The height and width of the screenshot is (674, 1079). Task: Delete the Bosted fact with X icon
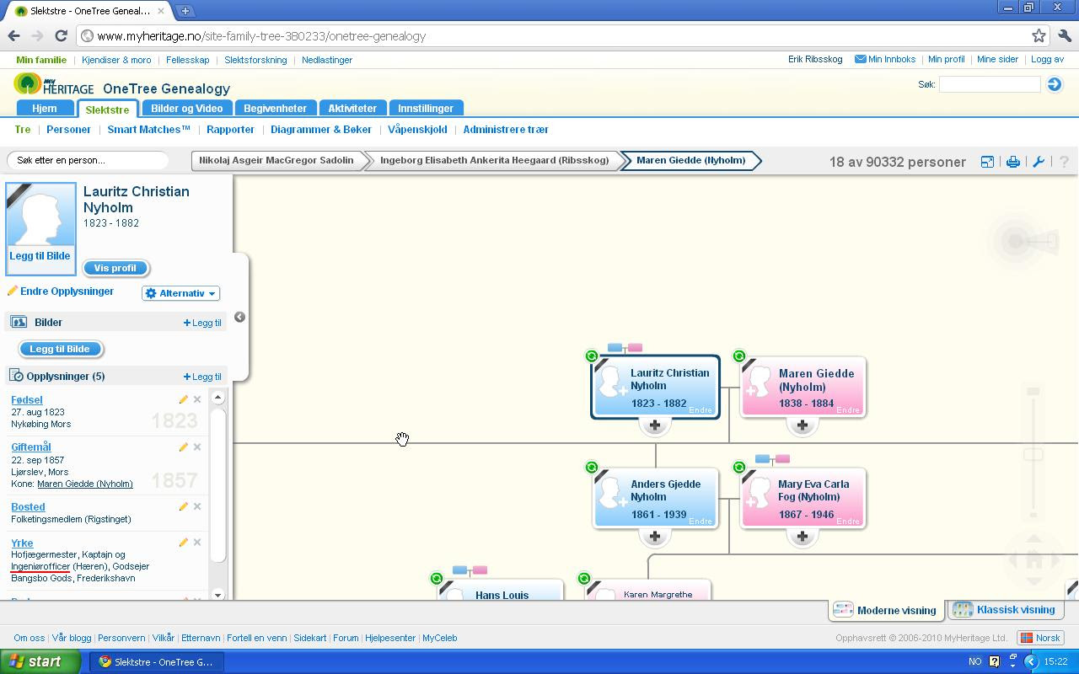pyautogui.click(x=197, y=506)
